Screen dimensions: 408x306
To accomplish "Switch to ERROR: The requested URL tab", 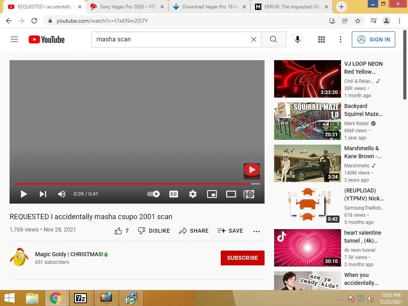I will [292, 7].
